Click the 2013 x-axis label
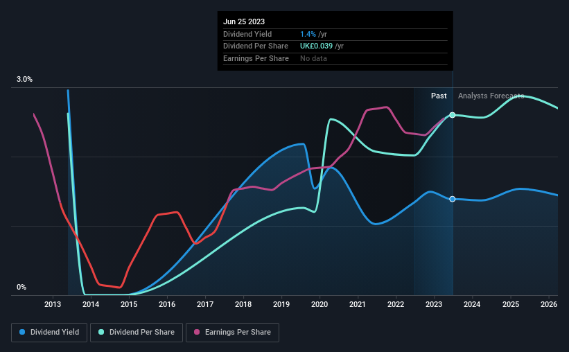The image size is (569, 352). pos(53,304)
